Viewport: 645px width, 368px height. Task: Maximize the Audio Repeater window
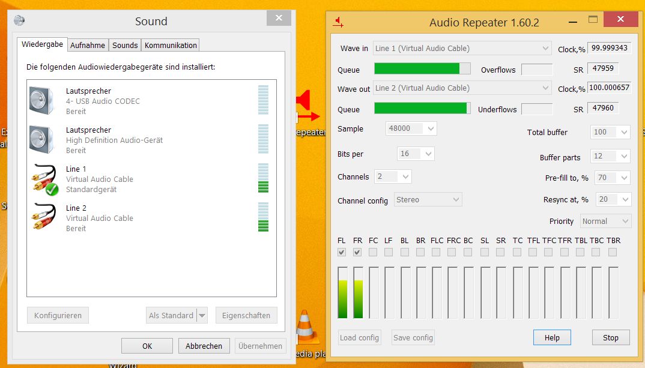(593, 20)
